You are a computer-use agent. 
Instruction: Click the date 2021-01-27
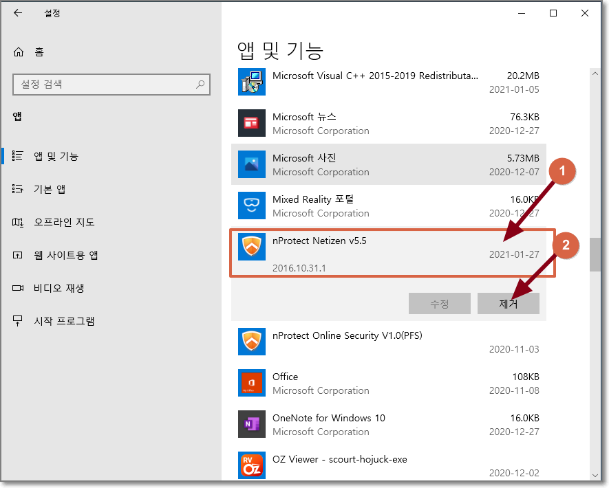coord(514,254)
